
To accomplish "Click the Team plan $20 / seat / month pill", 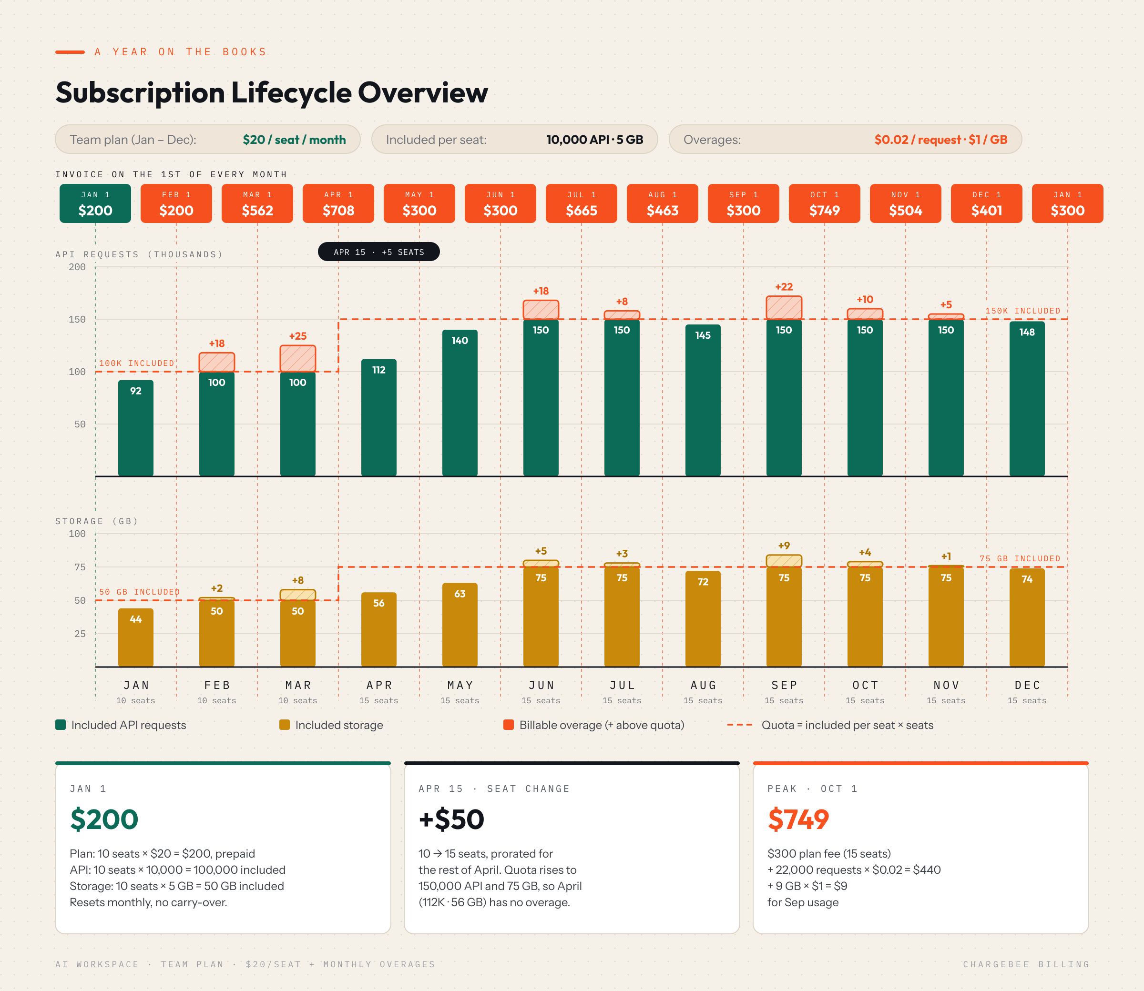I will [x=208, y=139].
